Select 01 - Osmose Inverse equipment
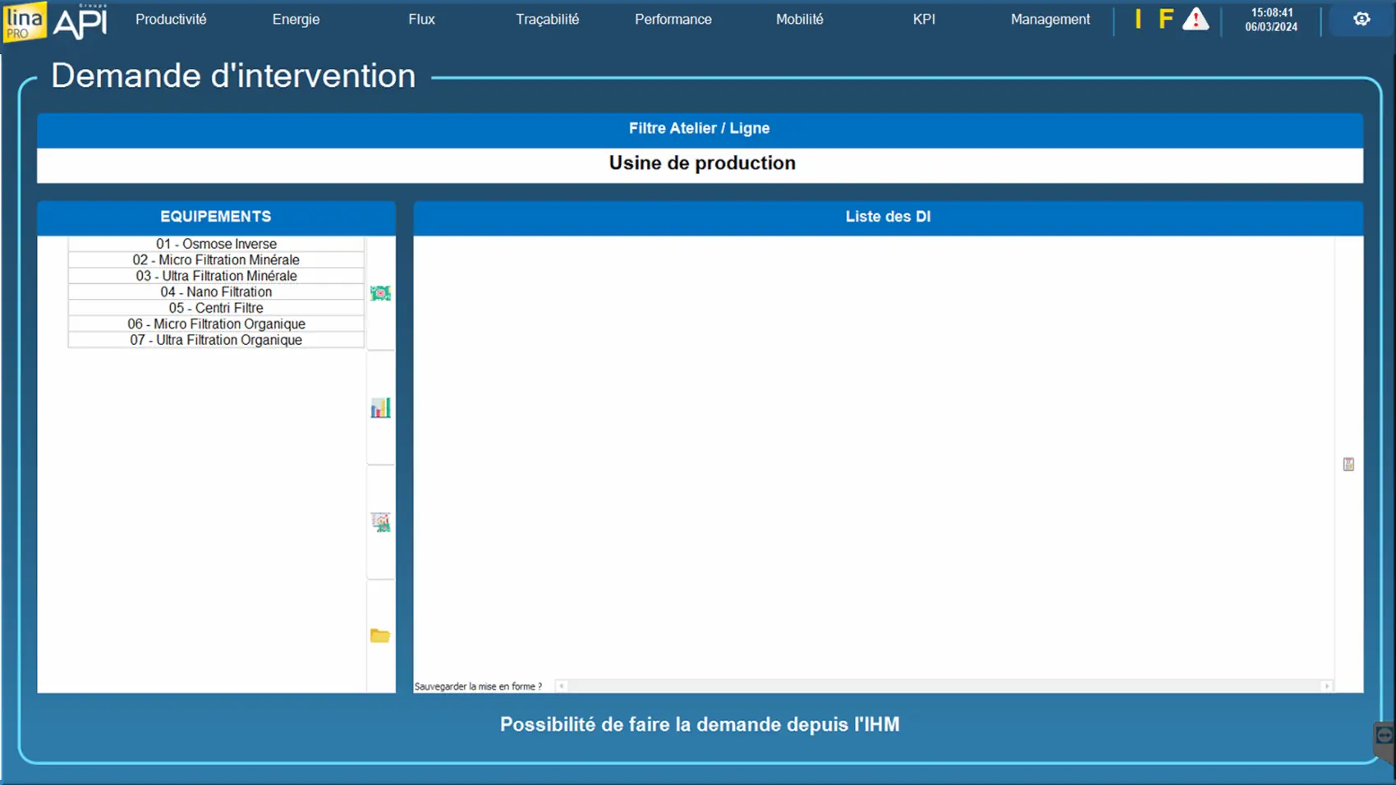Screen dimensions: 1396x785 (x=216, y=244)
